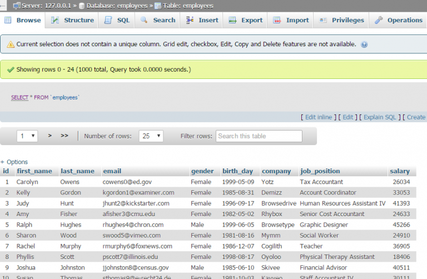Click the Explain SQL link
This screenshot has width=427, height=279.
(380, 117)
